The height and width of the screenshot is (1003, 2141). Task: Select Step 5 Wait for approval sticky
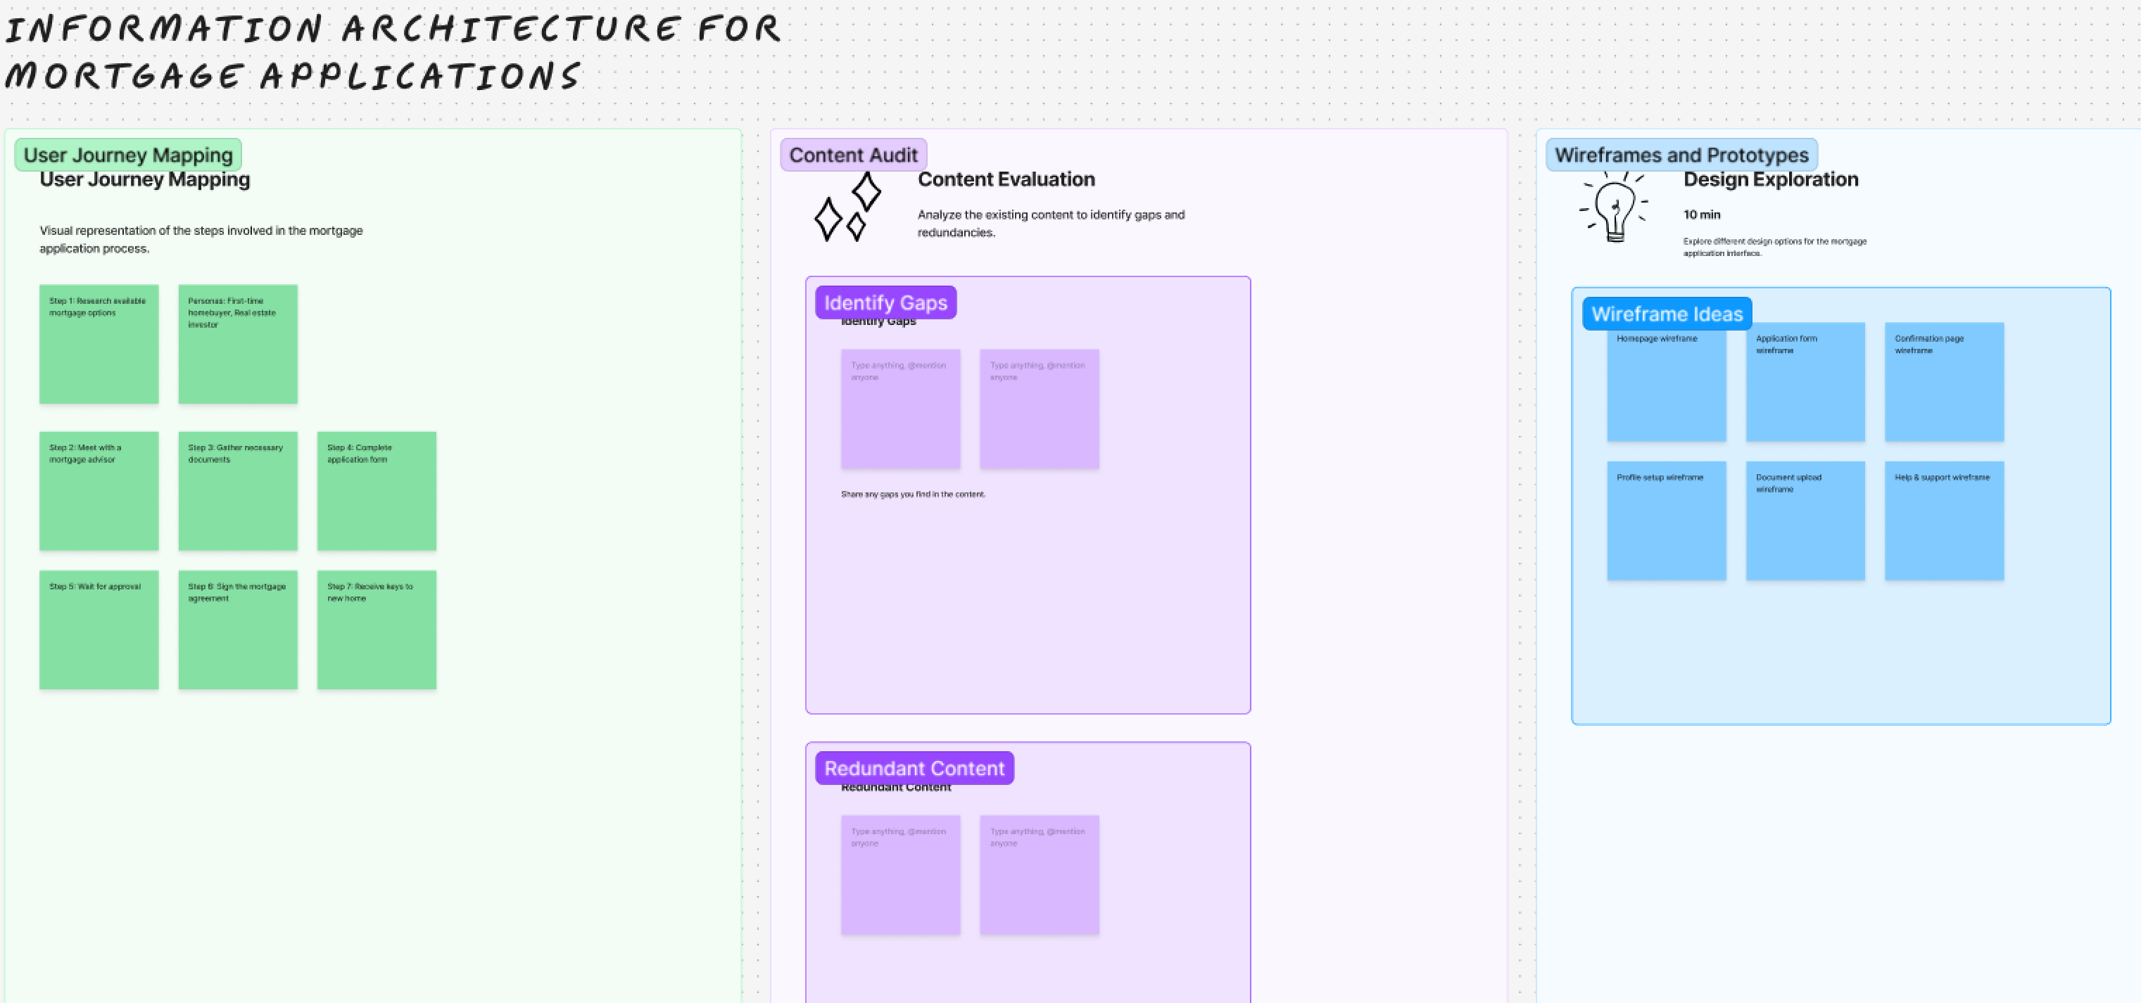[99, 630]
